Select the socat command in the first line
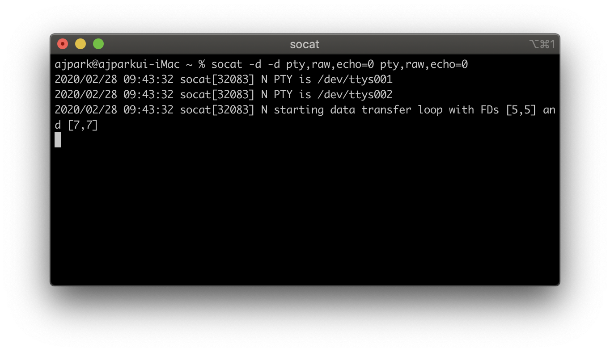Screen dimensions: 610x352 [x=227, y=64]
